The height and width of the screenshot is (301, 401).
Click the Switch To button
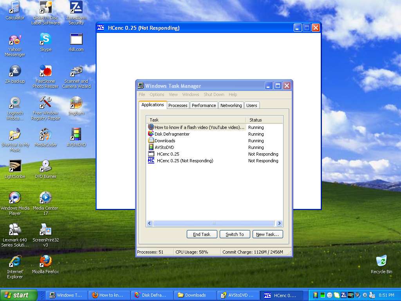coord(235,234)
